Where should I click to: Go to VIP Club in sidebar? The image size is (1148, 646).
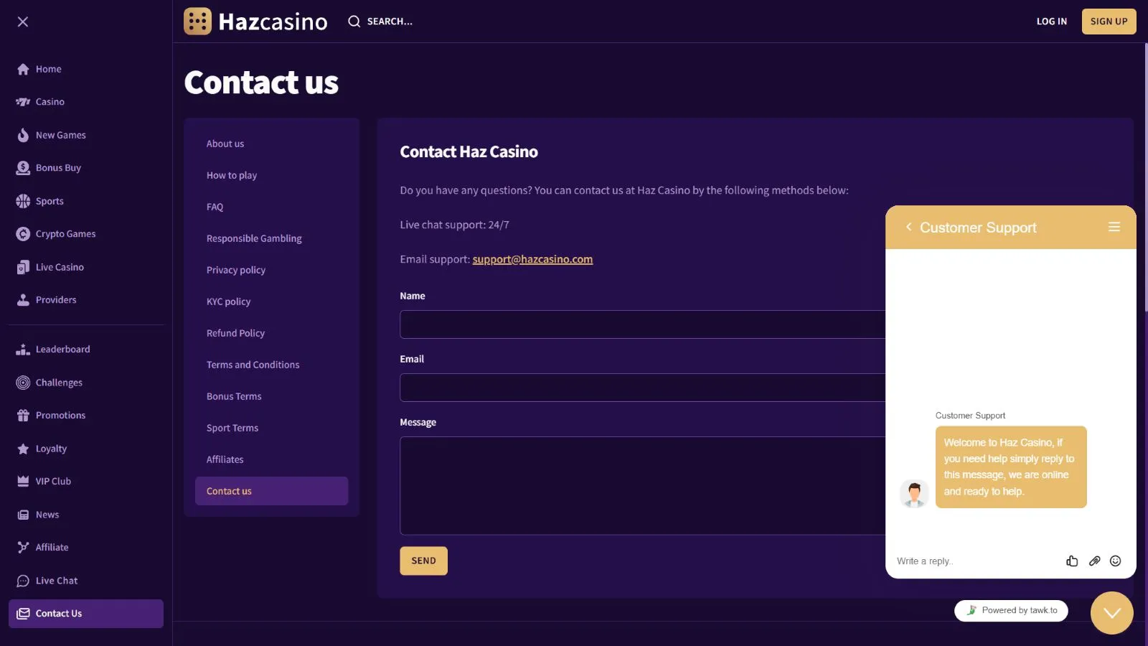53,482
